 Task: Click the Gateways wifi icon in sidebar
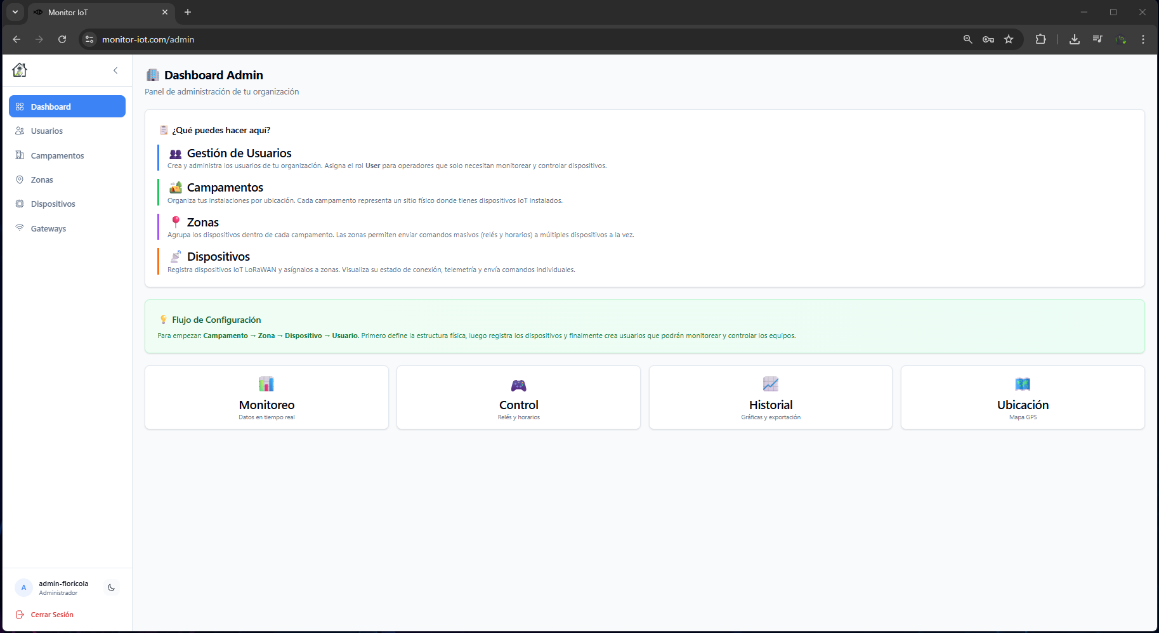click(20, 228)
